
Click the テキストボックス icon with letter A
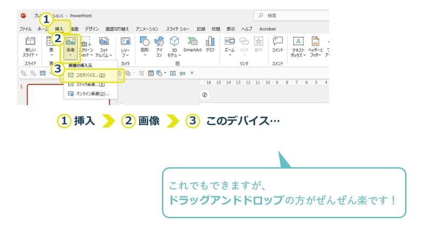click(x=298, y=41)
